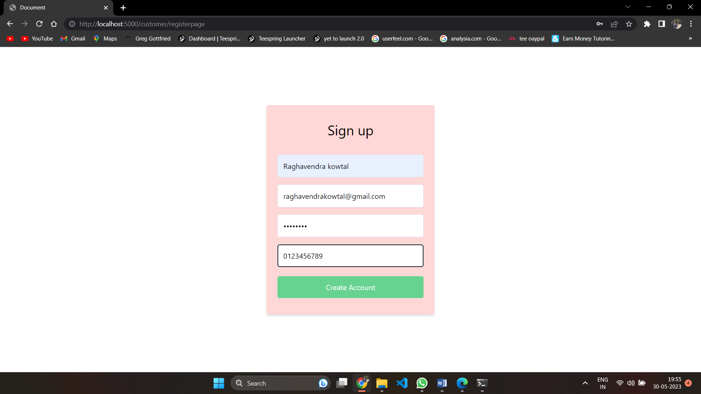
Task: Bookmark this page with the star icon
Action: pyautogui.click(x=629, y=24)
